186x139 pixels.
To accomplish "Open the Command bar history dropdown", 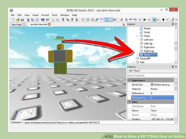I will [x=176, y=122].
